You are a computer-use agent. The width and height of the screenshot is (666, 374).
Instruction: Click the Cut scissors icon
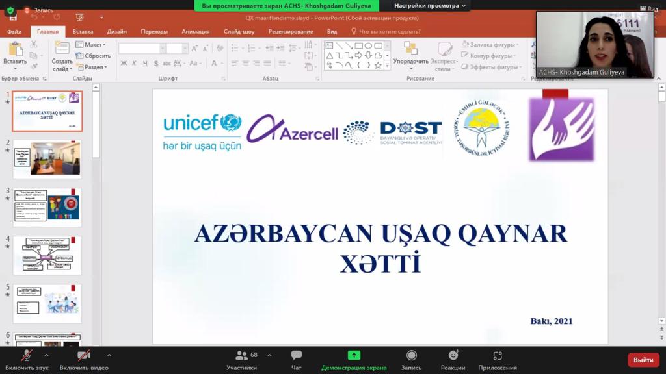34,44
